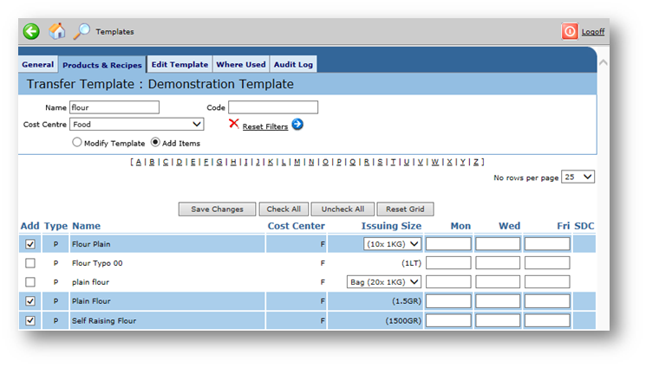This screenshot has width=646, height=367.
Task: Open issuing size dropdown for plain flour
Action: click(x=383, y=281)
